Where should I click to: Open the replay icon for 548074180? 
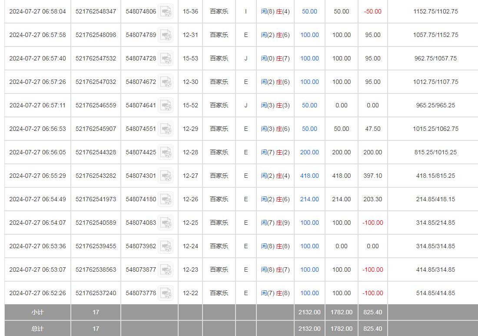coord(165,200)
